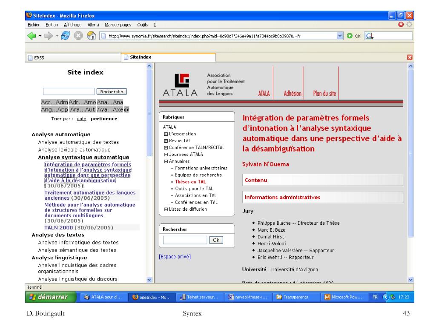The height and width of the screenshot is (327, 436).
Task: Expand the L'association tree node
Action: click(x=166, y=134)
